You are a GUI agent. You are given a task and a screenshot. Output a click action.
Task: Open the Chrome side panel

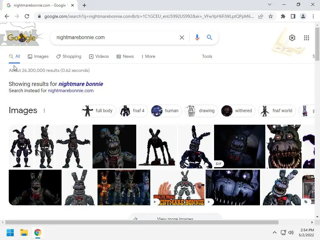293,16
